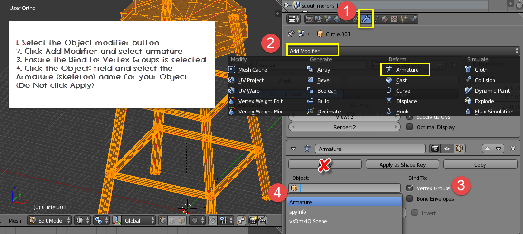Screen dimensions: 523x234
Task: Toggle the snap magnet in viewport header
Action: 213,220
